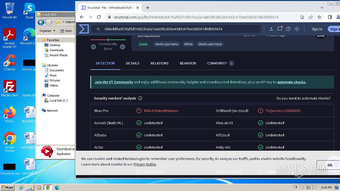Click the checks-cpu-name tag

point(167,44)
